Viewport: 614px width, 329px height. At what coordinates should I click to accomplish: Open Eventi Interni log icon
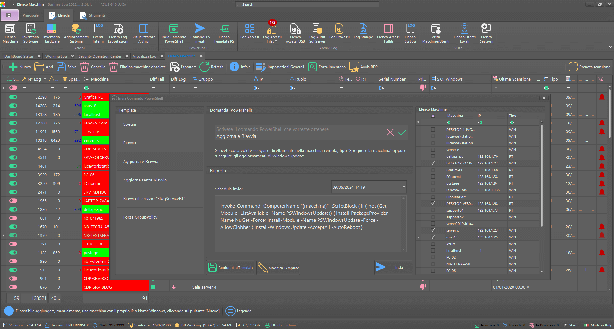(x=98, y=33)
